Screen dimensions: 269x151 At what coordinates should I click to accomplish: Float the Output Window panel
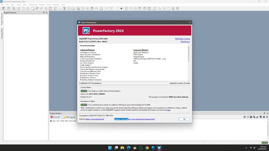coord(264,113)
